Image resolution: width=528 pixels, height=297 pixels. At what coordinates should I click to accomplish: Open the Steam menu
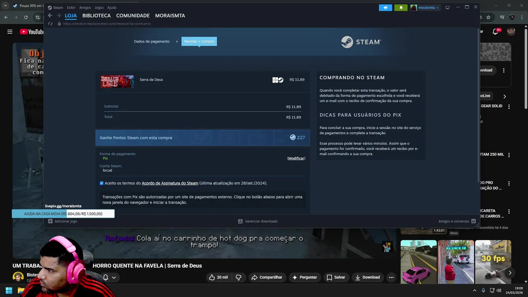55,7
